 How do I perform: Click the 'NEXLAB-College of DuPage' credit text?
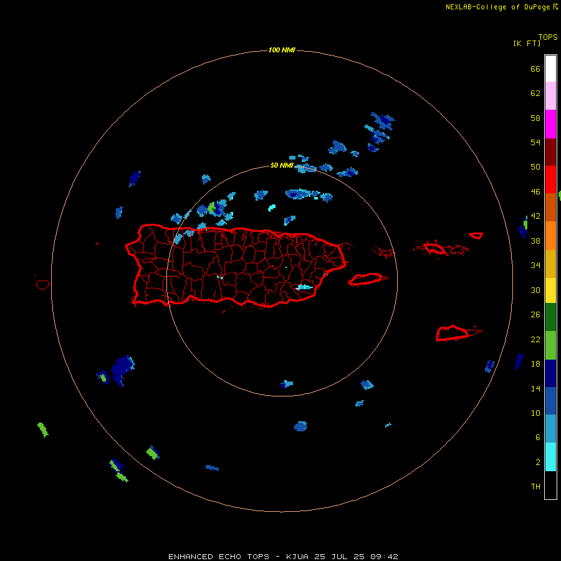click(x=497, y=7)
